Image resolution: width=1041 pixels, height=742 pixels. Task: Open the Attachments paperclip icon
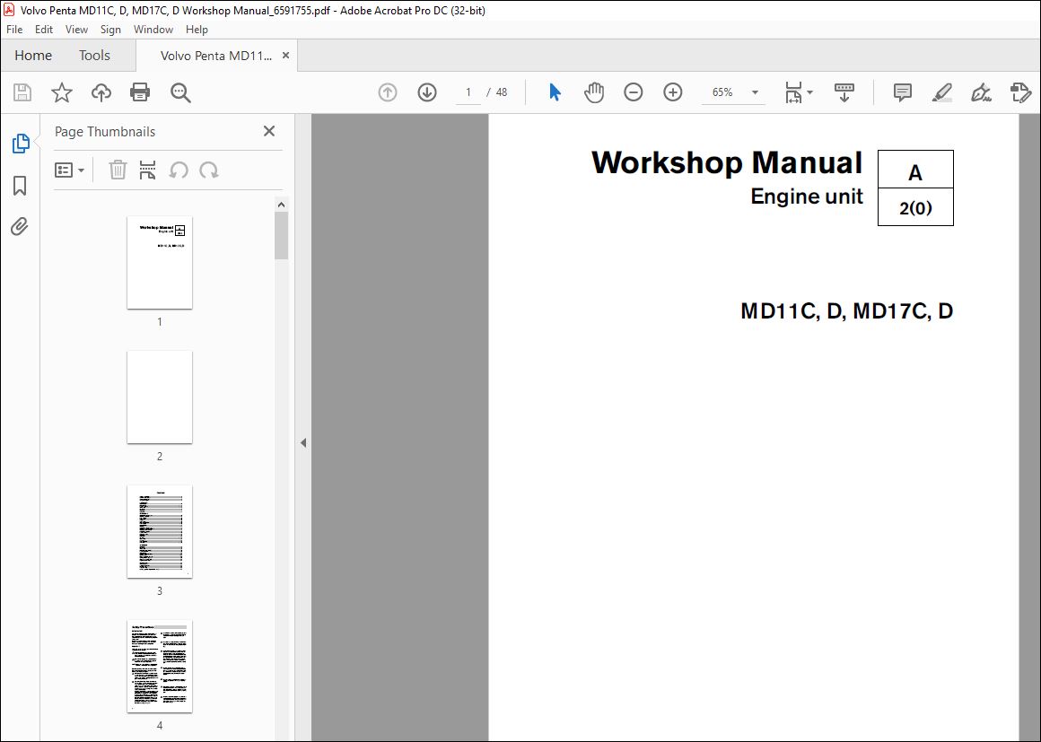(20, 227)
